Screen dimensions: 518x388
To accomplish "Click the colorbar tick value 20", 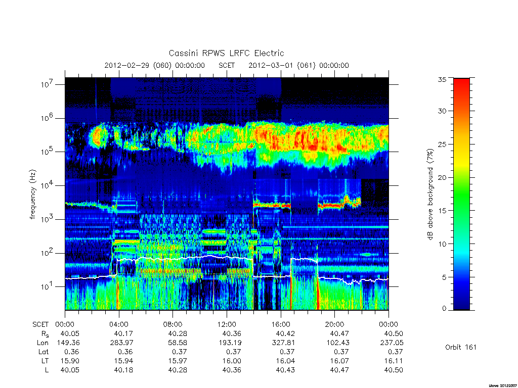I will click(x=442, y=177).
